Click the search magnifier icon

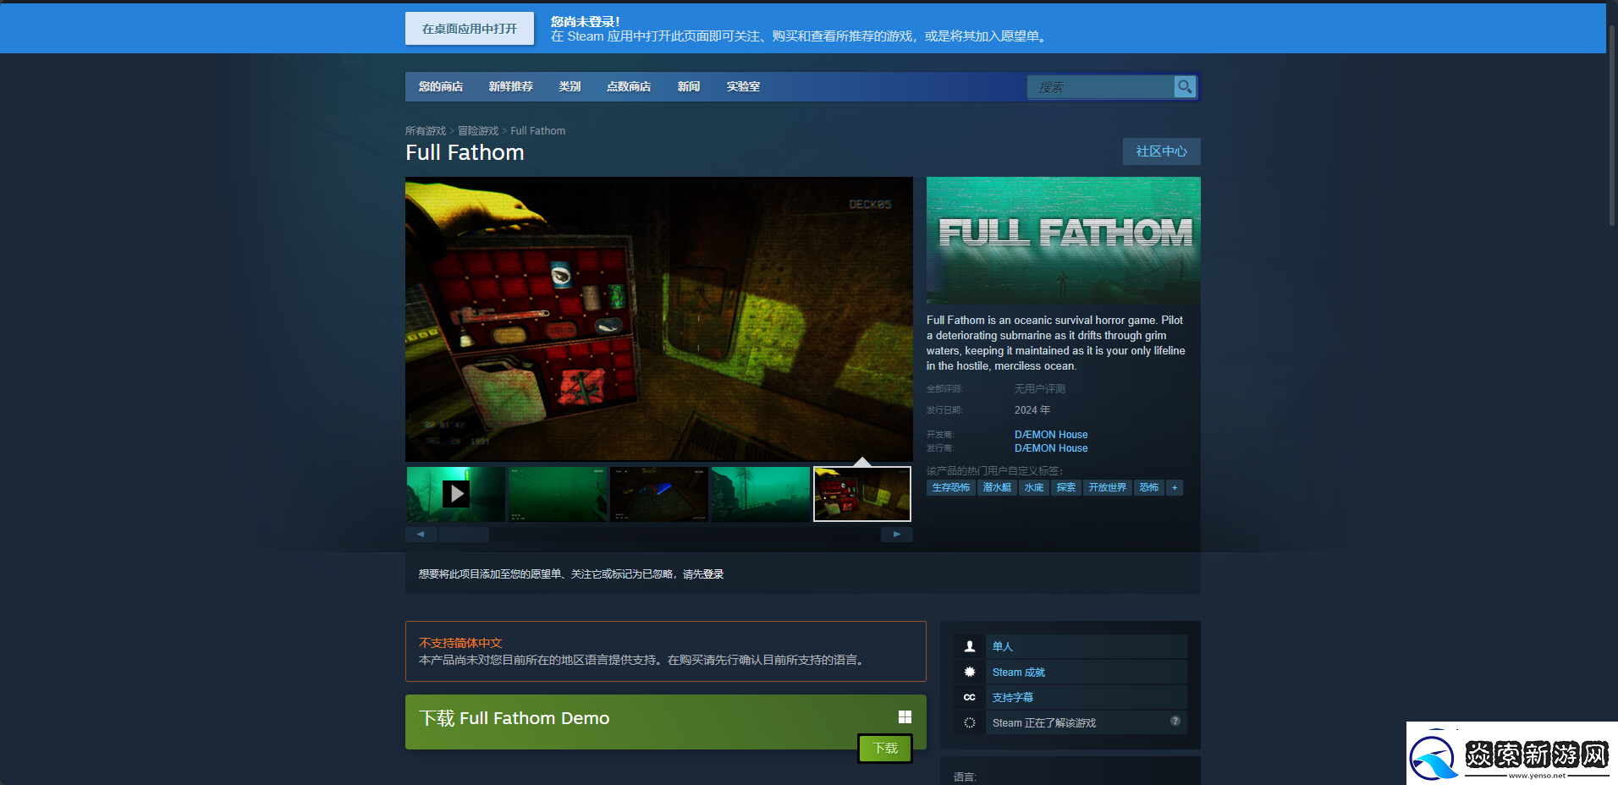(x=1185, y=87)
